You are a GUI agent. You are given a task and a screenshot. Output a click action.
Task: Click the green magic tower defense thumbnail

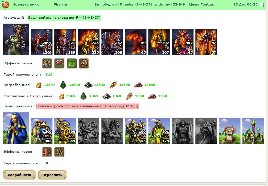pos(253,130)
